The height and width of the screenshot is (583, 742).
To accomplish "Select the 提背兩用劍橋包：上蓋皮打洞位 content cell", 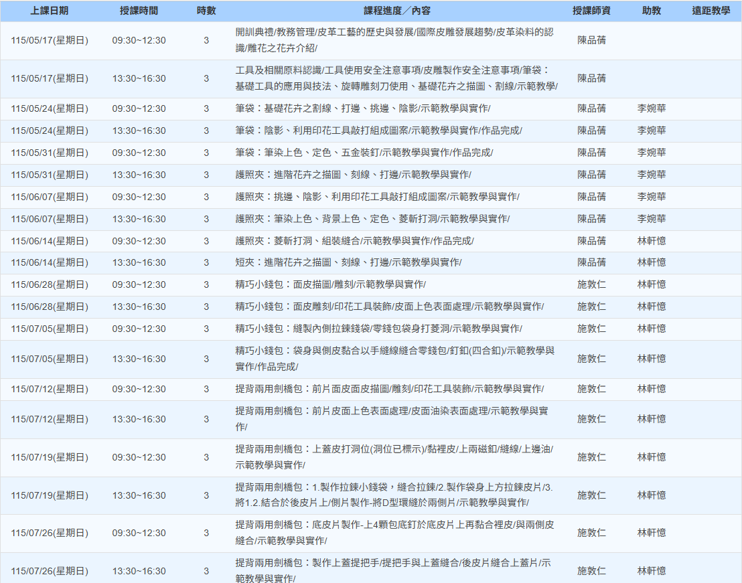I will click(x=394, y=457).
